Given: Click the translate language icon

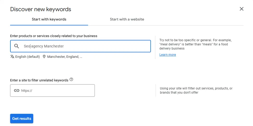Looking at the screenshot, I should (12, 57).
